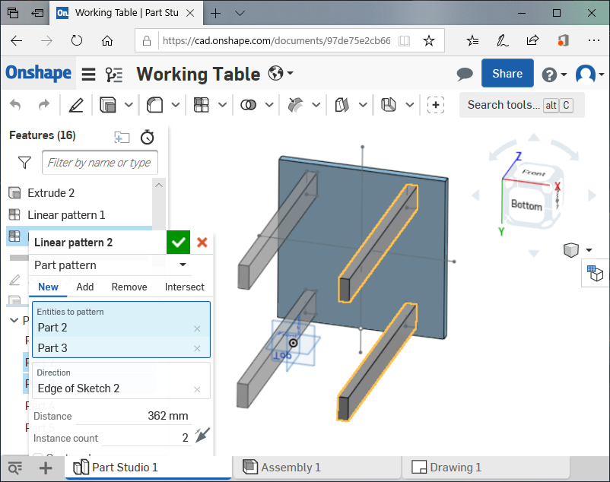Accept Linear pattern 2 with green checkmark
Viewport: 610px width, 482px height.
(178, 243)
